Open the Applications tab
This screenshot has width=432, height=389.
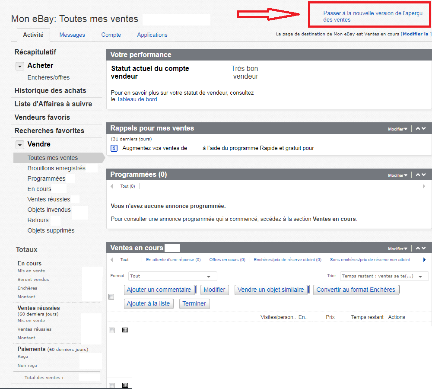[x=152, y=35]
